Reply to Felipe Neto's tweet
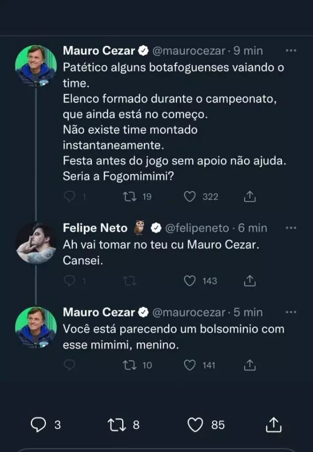313x452 pixels. 70,280
